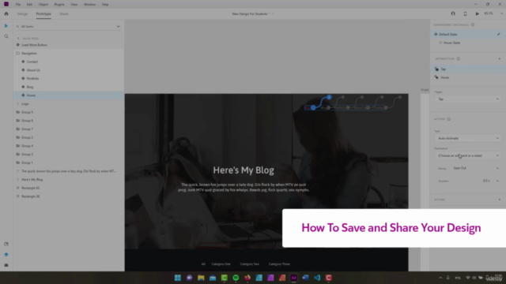
Task: Open the Object menu
Action: 43,5
